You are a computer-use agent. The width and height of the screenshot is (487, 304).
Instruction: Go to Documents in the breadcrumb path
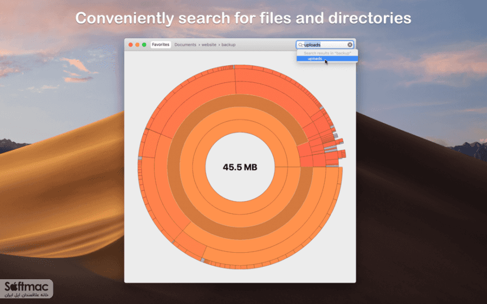point(185,44)
